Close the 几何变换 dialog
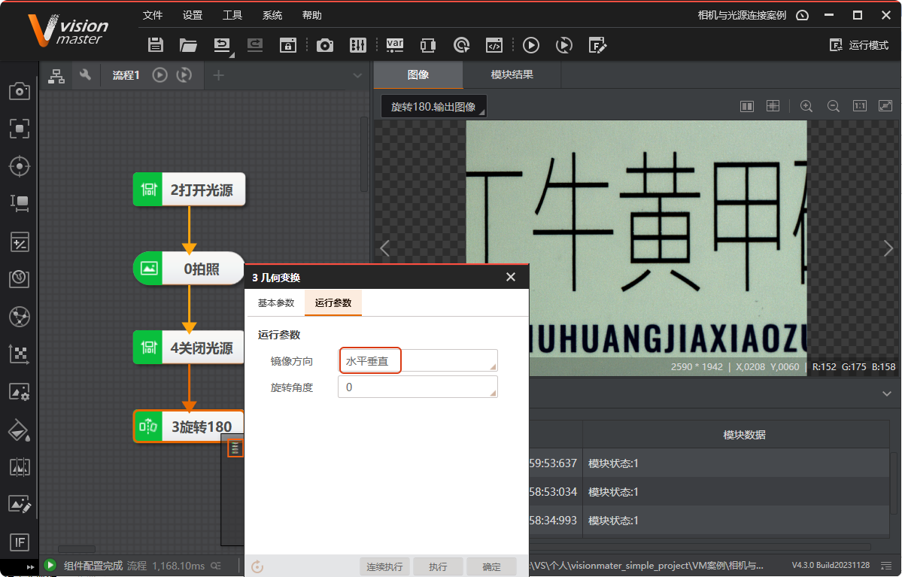 510,278
